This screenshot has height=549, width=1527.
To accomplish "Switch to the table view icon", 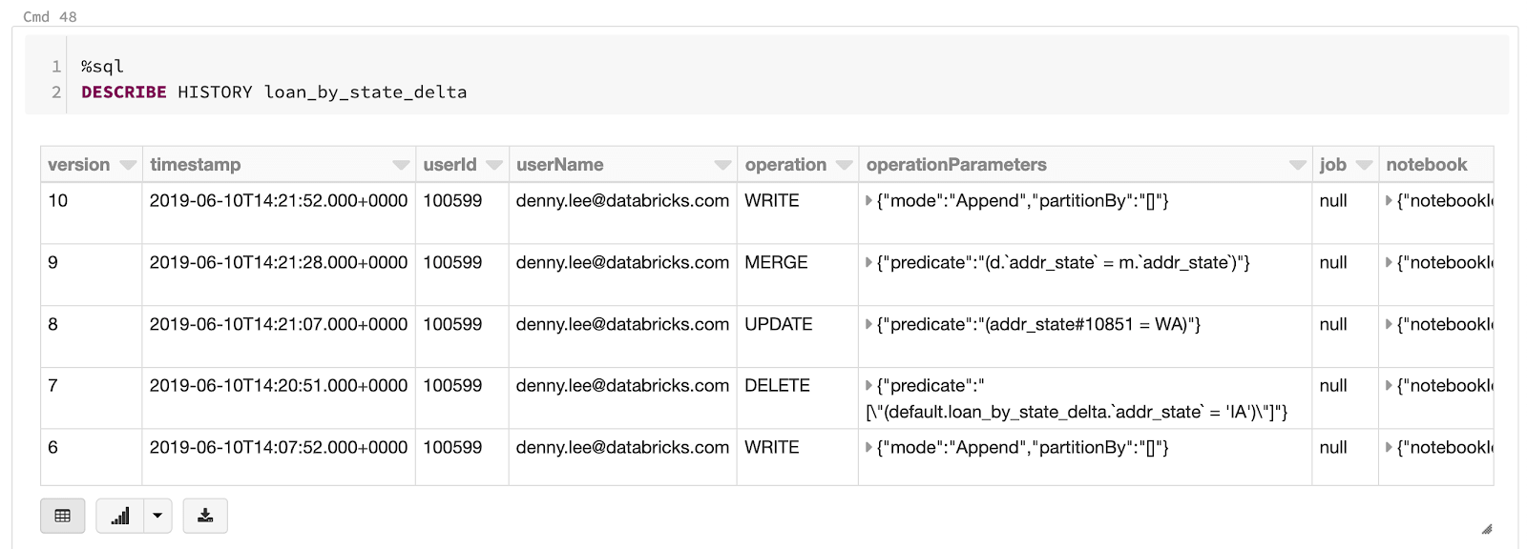I will 63,516.
